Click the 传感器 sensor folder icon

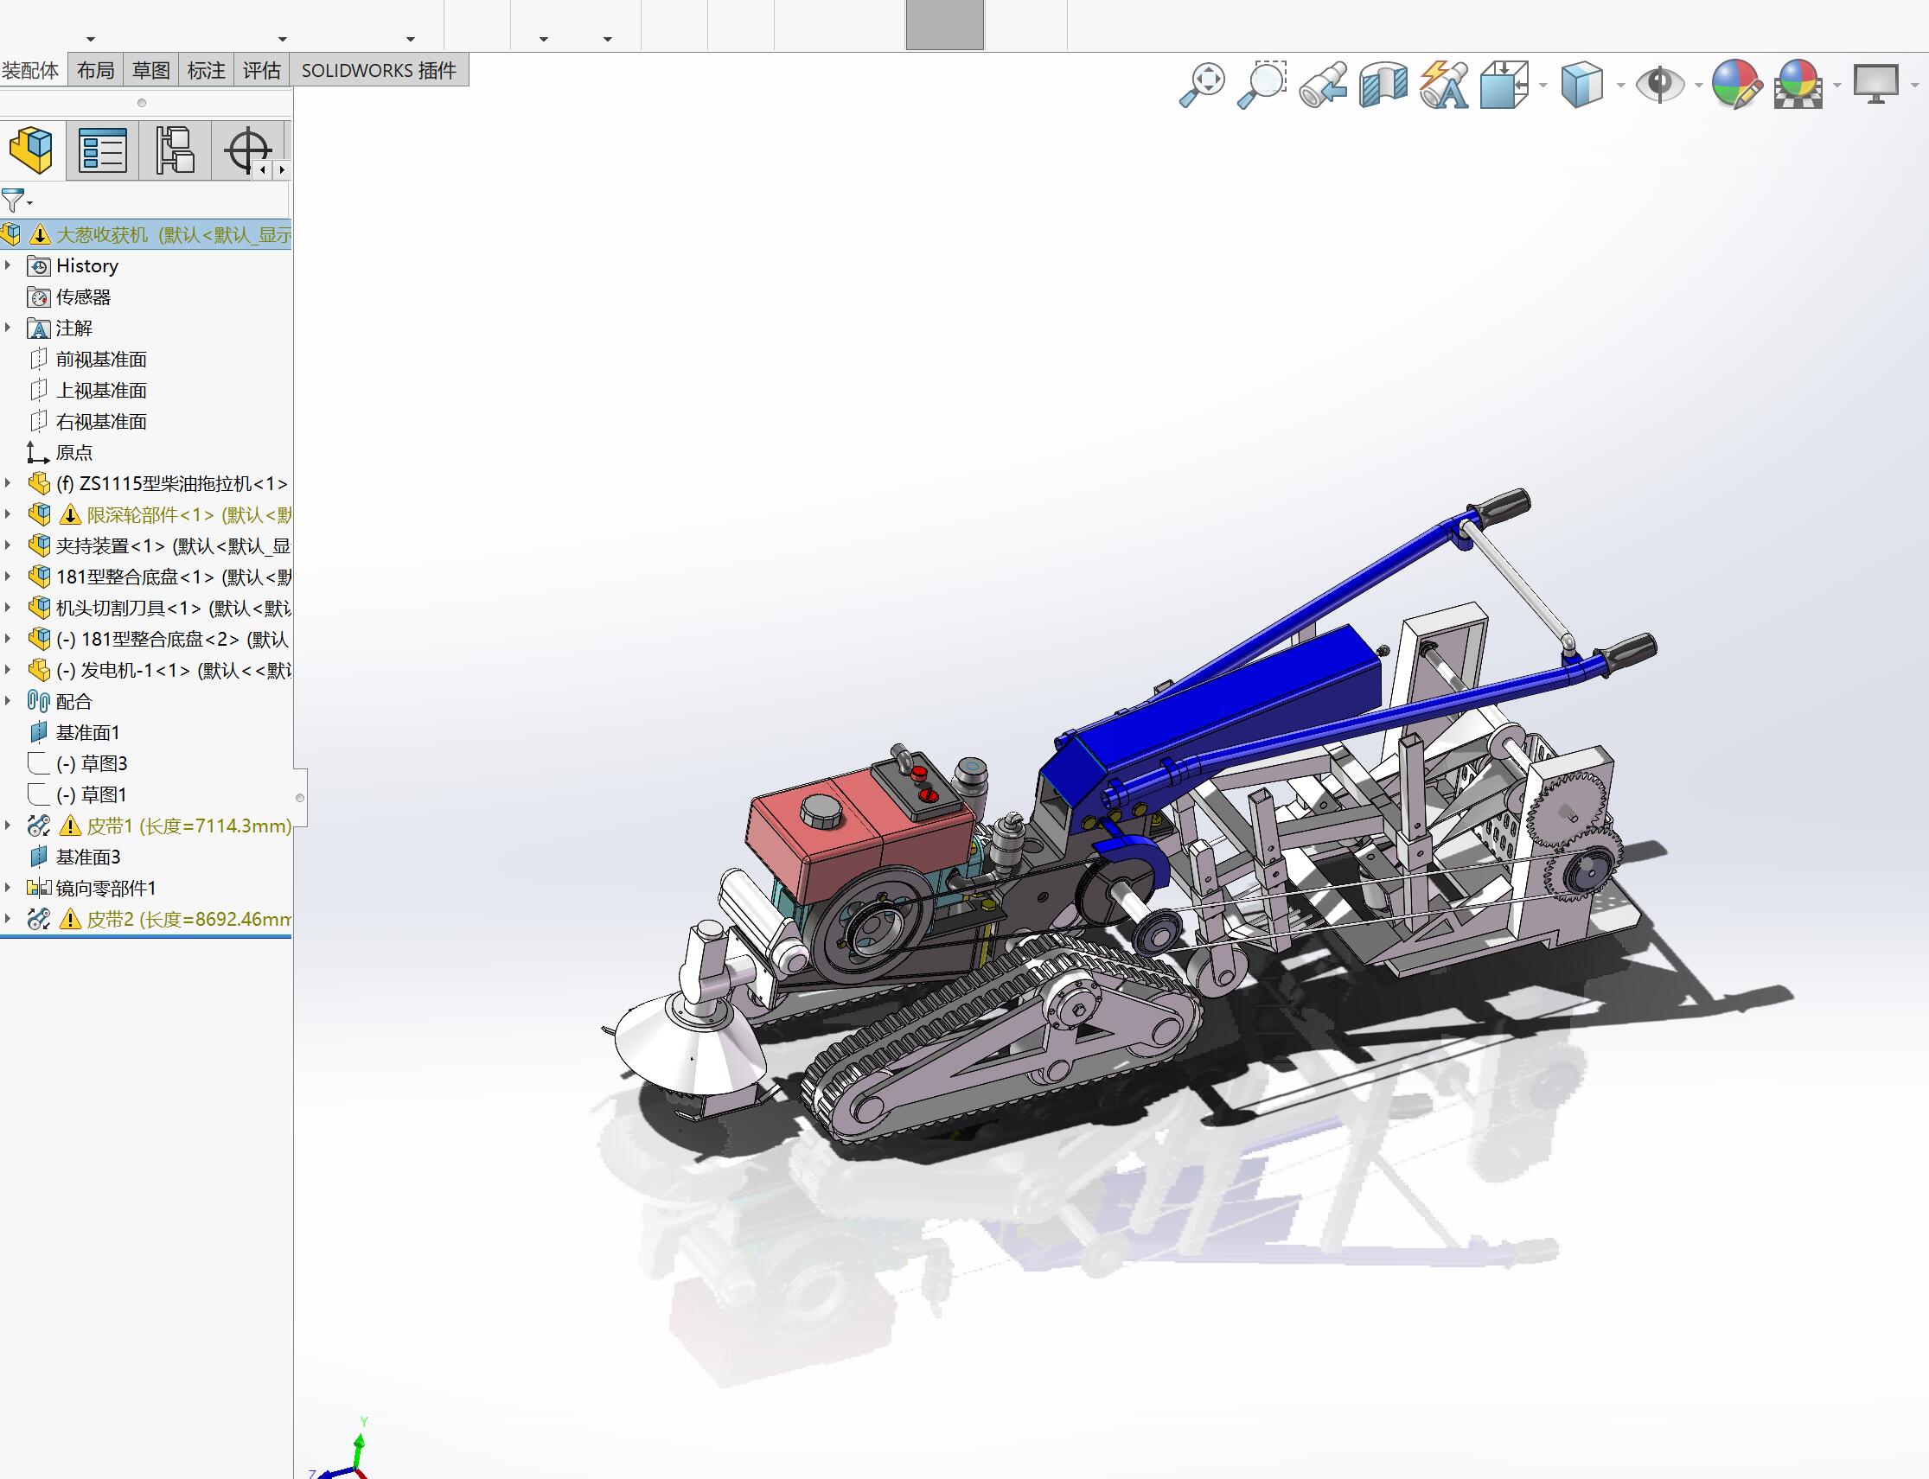point(39,297)
